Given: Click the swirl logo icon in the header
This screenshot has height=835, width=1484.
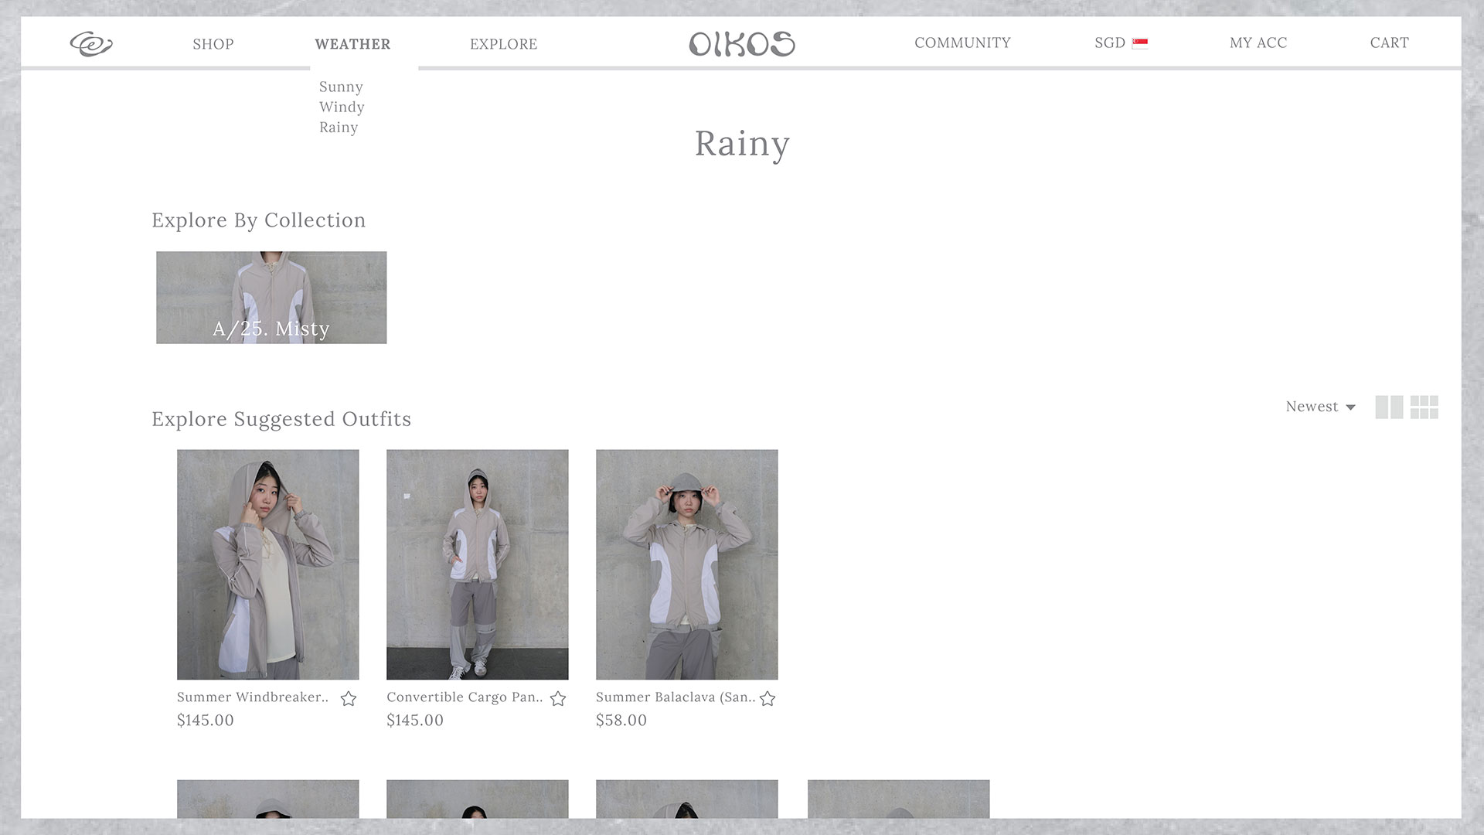Looking at the screenshot, I should pos(91,44).
